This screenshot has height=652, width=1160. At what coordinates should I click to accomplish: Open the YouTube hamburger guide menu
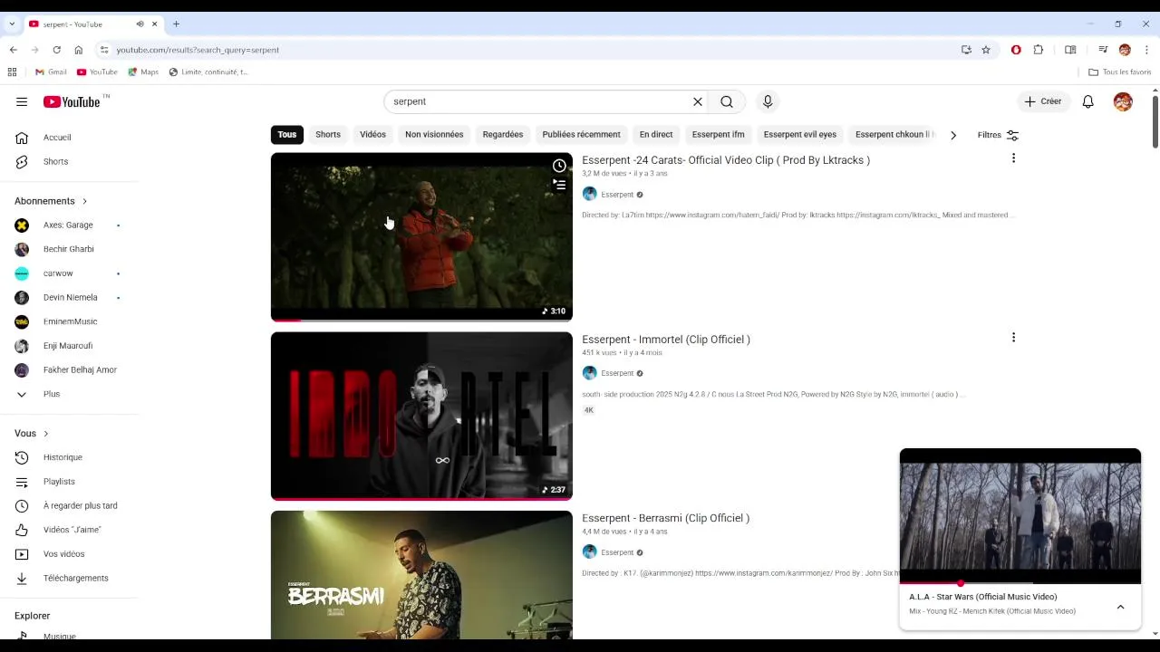[22, 101]
